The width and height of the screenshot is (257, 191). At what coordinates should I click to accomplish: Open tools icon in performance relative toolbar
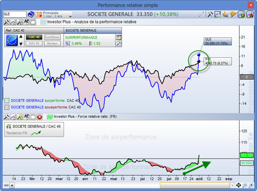(x=6, y=22)
